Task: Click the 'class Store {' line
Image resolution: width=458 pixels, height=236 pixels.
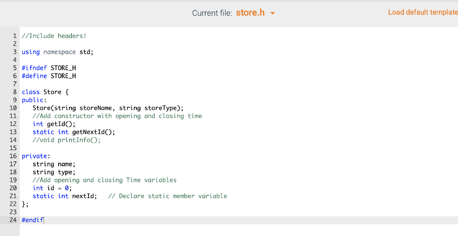Action: pyautogui.click(x=45, y=92)
